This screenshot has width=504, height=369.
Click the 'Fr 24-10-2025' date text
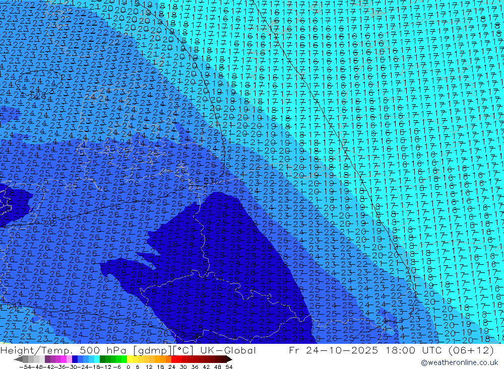(333, 350)
